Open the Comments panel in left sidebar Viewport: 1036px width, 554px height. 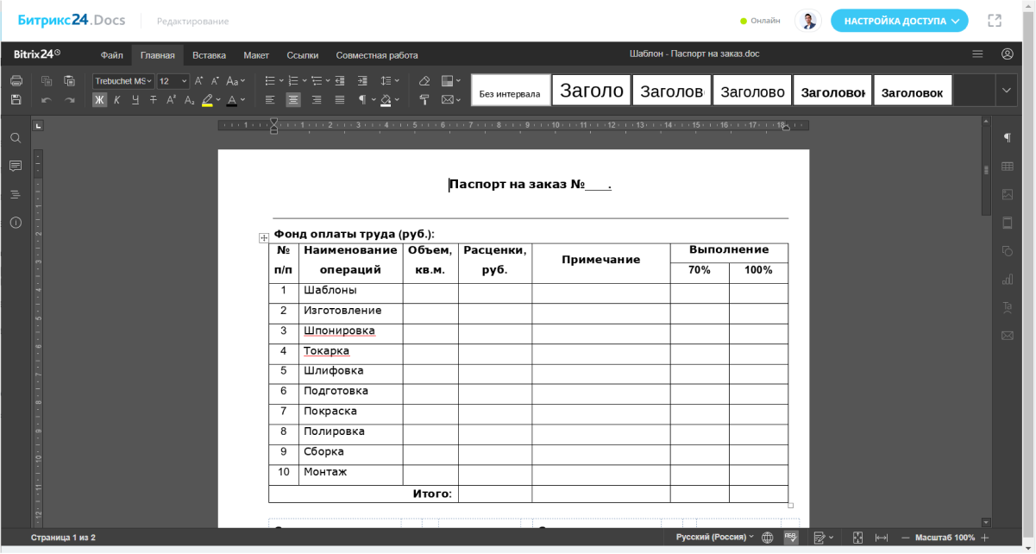16,166
